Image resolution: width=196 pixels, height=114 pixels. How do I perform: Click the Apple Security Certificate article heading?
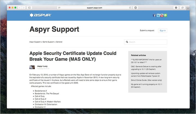pyautogui.click(x=73, y=56)
